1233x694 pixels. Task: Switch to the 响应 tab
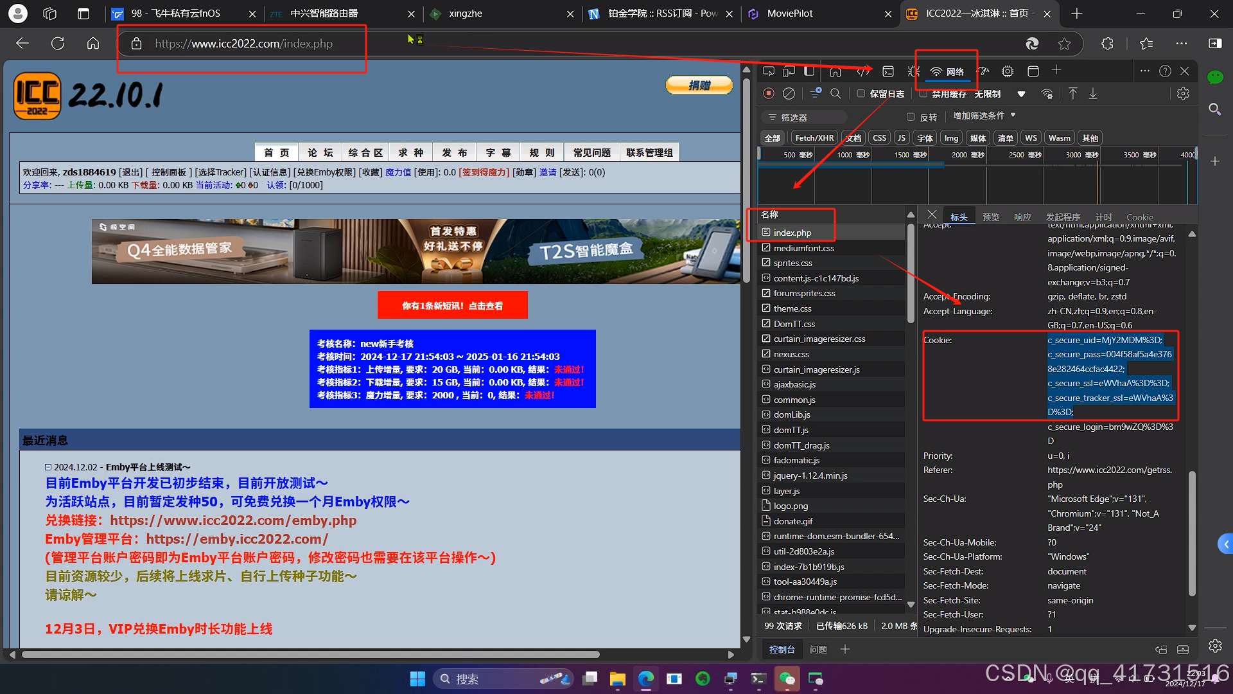1022,217
